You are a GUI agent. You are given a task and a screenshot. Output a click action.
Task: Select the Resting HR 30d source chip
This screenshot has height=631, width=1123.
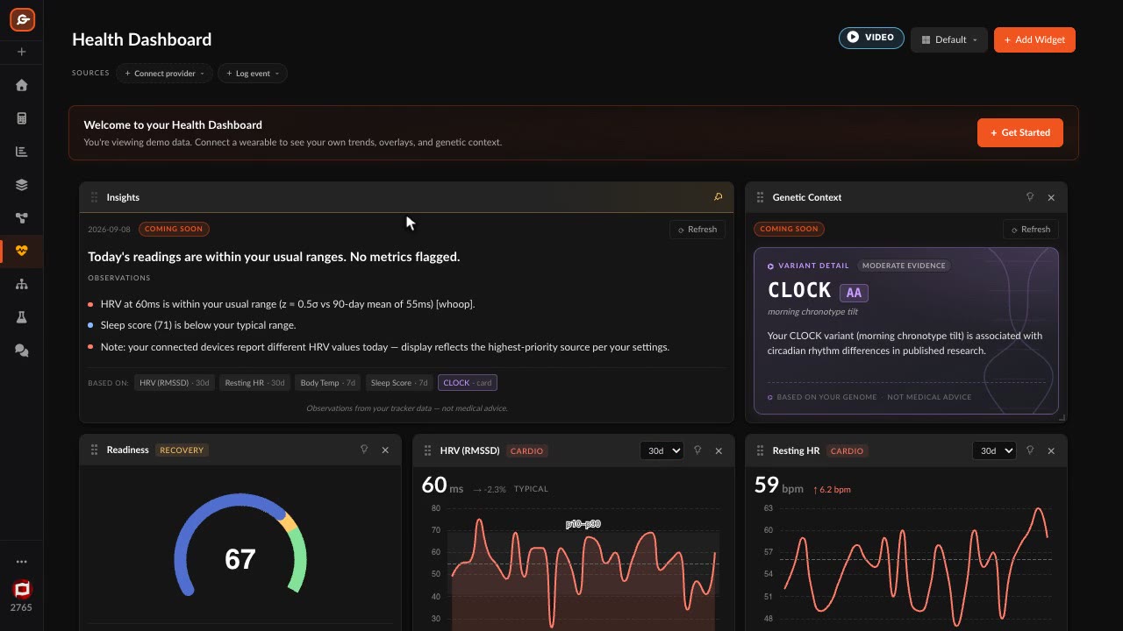click(254, 383)
